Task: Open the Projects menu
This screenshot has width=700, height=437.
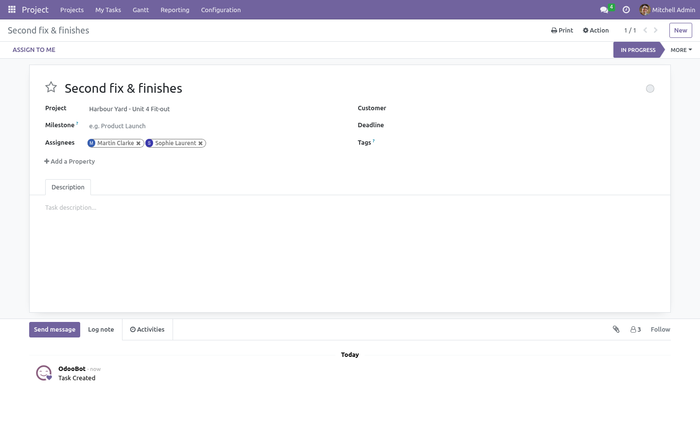Action: (72, 10)
